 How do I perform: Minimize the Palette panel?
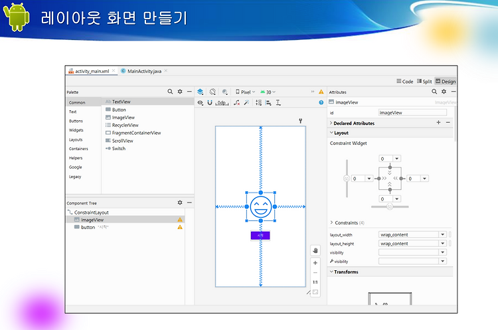(x=189, y=92)
